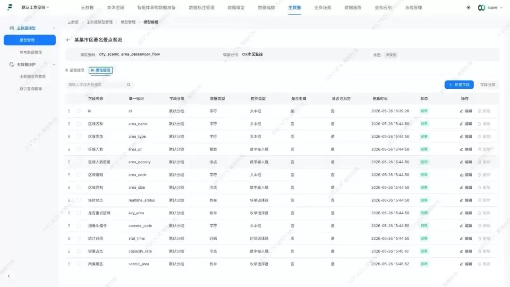Click the search magnifier icon in field search
Screen dimensions: 510x287
[128, 85]
